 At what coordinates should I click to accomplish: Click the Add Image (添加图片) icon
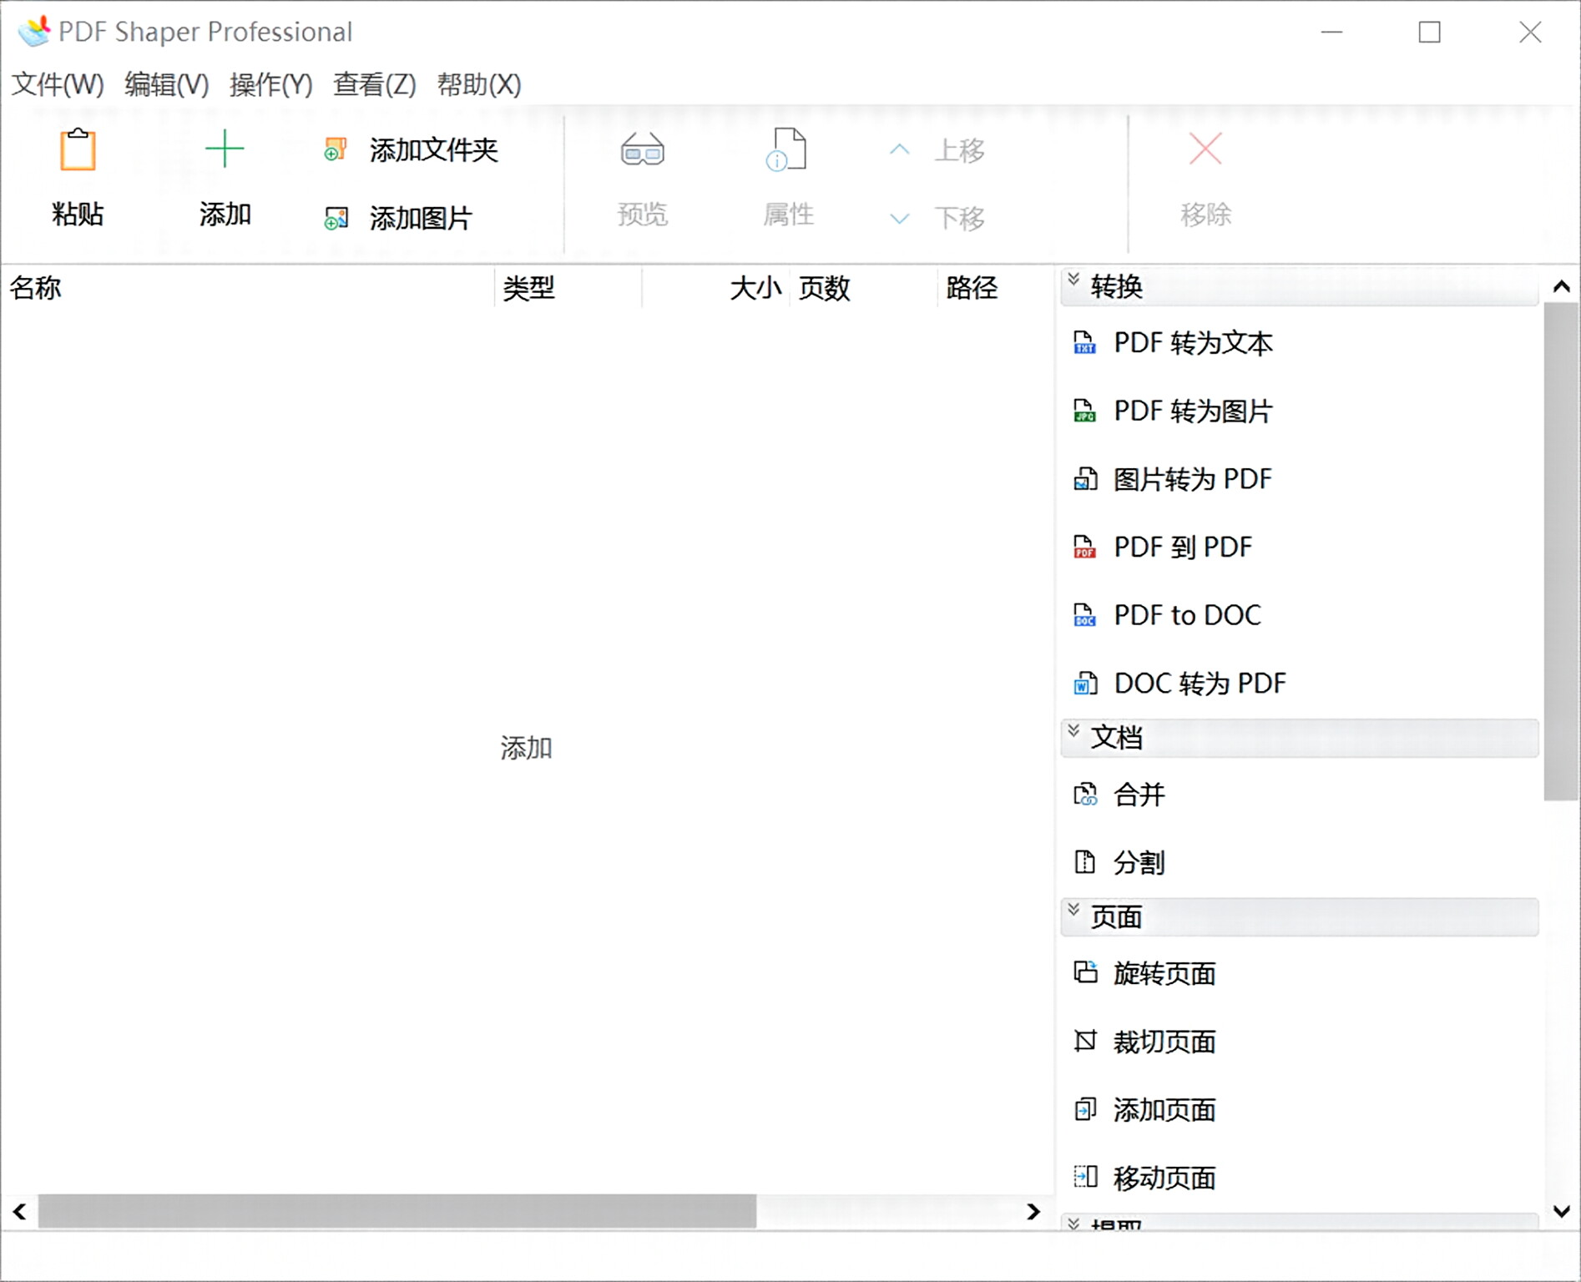click(336, 219)
